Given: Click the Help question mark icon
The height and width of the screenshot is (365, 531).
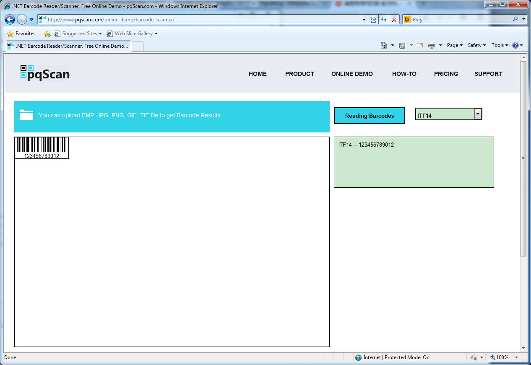Looking at the screenshot, I should [515, 45].
